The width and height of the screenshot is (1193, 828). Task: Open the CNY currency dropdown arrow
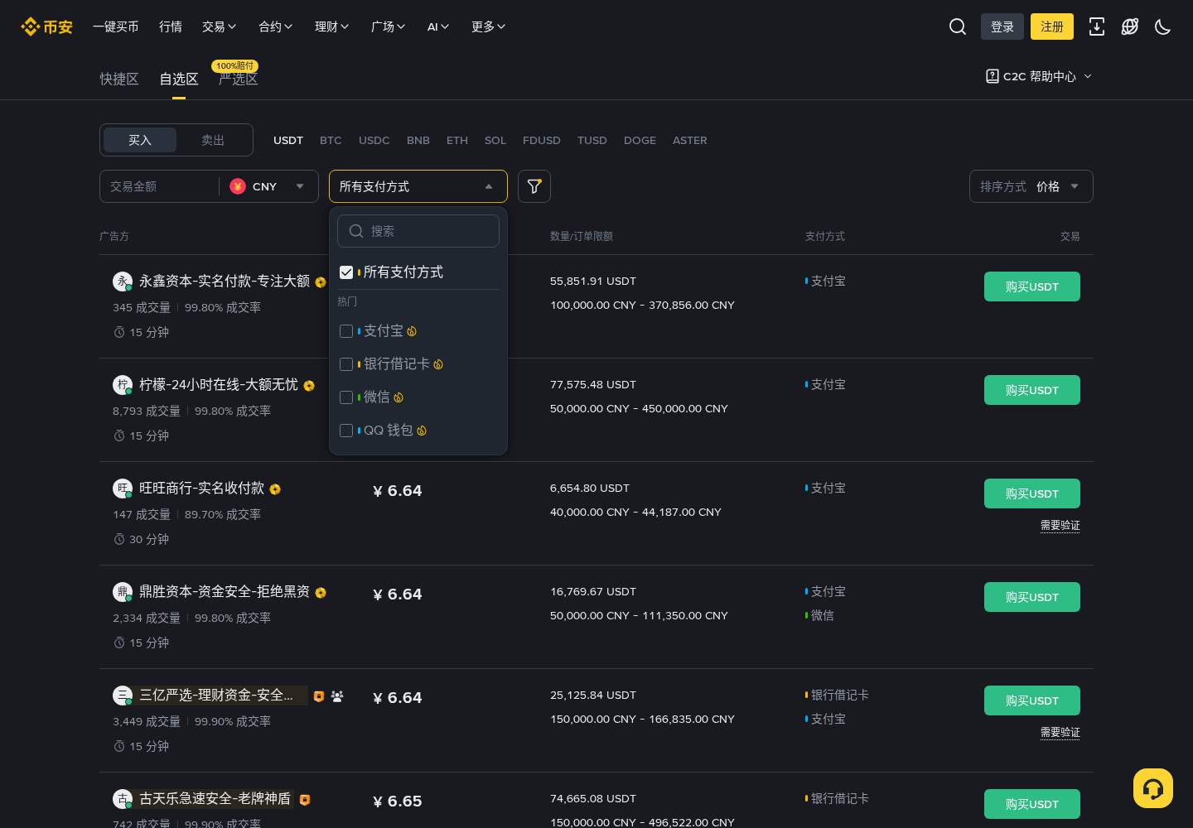(x=300, y=186)
